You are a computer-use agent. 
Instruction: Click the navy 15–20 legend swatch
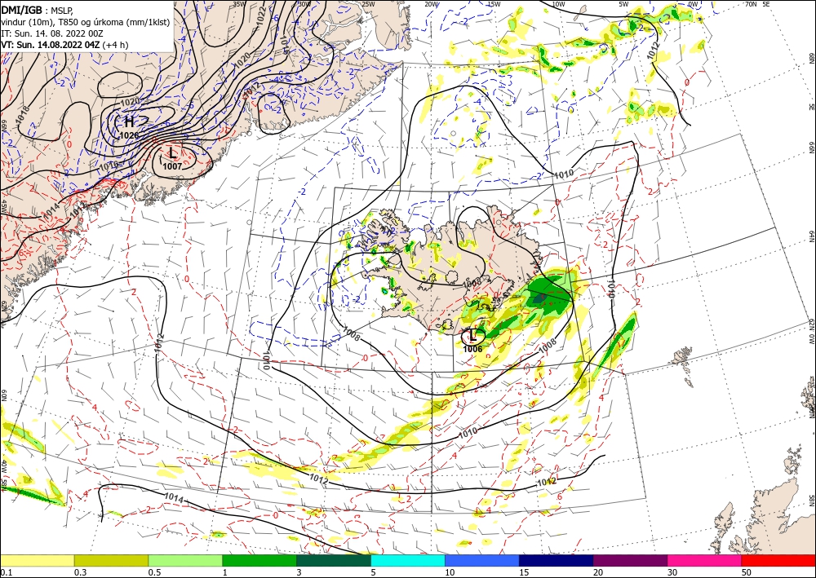pos(557,560)
